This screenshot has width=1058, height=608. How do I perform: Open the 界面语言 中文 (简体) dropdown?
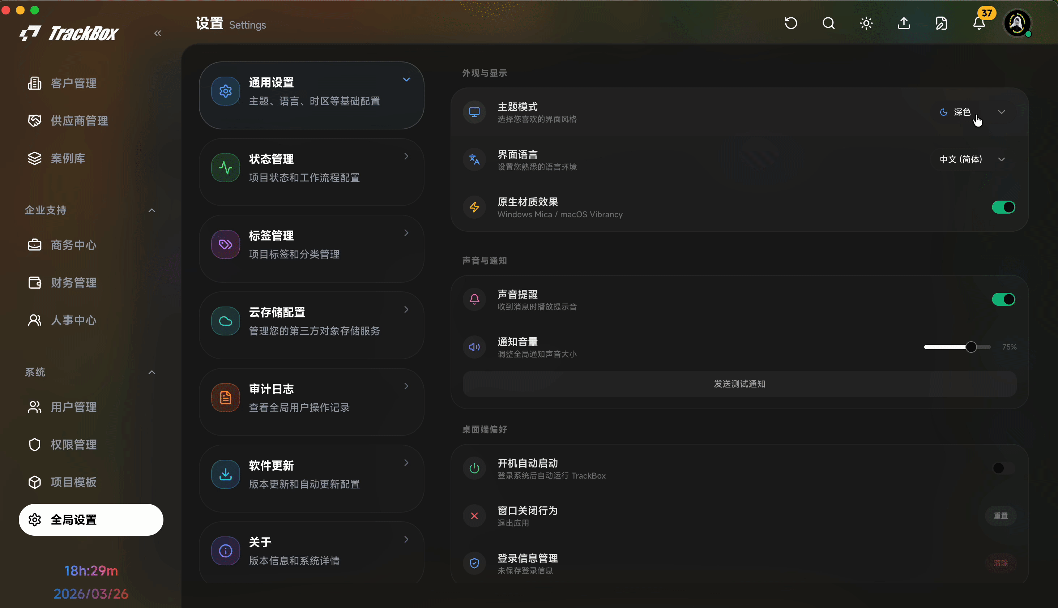(x=973, y=159)
